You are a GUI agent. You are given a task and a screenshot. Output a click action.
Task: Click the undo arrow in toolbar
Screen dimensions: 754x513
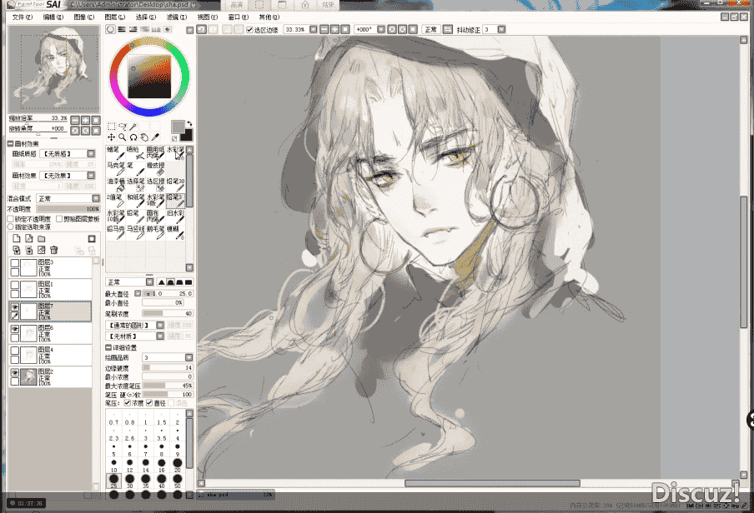coord(202,29)
